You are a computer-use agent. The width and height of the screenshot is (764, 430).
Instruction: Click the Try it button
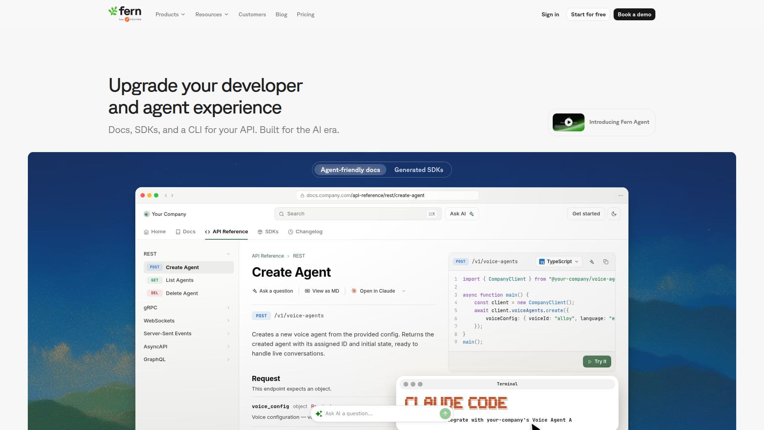coord(597,362)
